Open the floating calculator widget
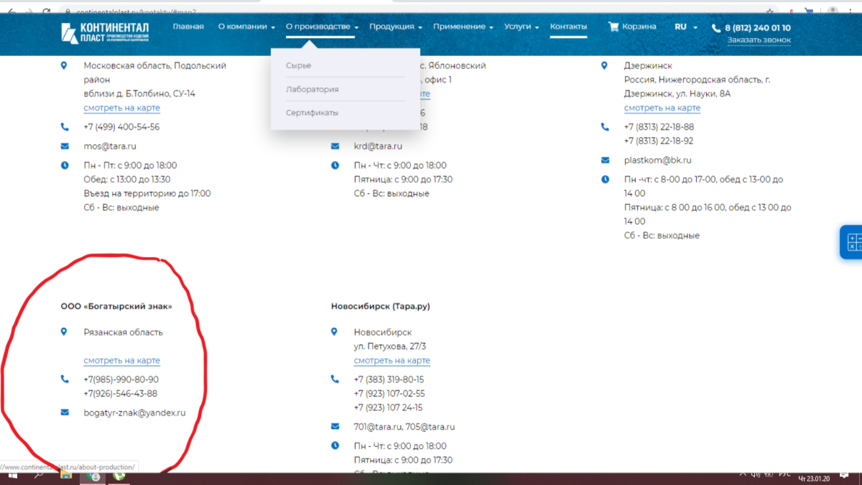Image resolution: width=862 pixels, height=485 pixels. point(852,242)
